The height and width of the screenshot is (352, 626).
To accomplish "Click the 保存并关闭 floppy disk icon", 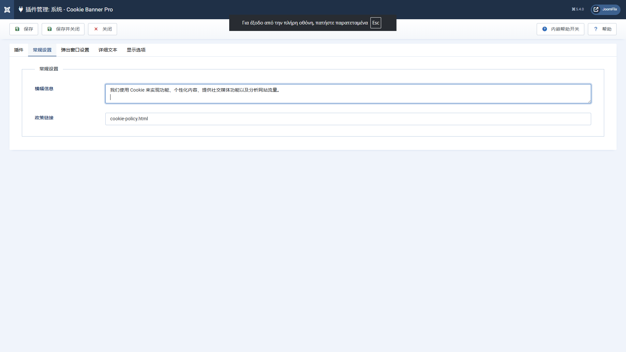I will click(x=50, y=29).
